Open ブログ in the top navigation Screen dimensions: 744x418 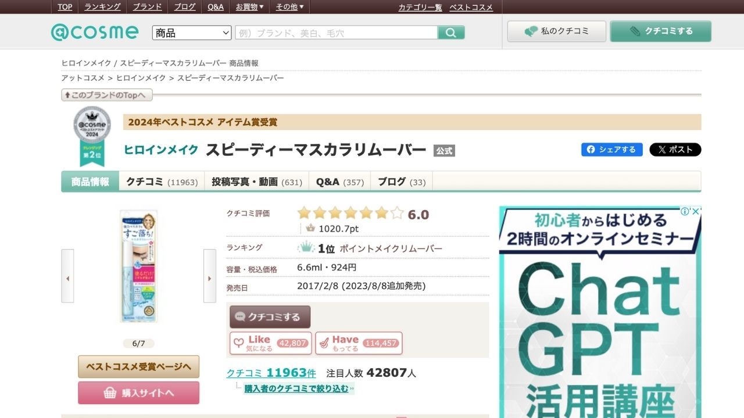tap(185, 7)
